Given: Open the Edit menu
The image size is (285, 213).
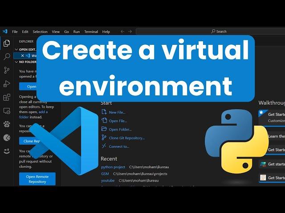Looking at the screenshot, I should (x=25, y=32).
